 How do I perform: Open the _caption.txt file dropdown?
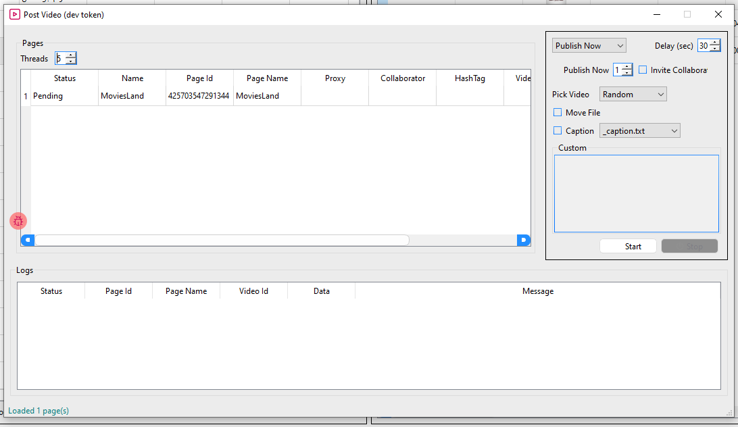coord(639,131)
